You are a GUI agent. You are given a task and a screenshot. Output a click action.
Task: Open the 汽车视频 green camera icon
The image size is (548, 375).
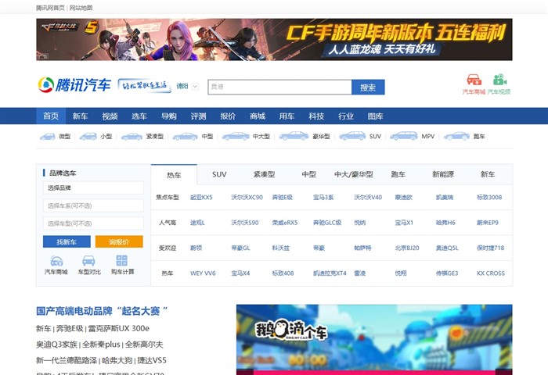[499, 80]
